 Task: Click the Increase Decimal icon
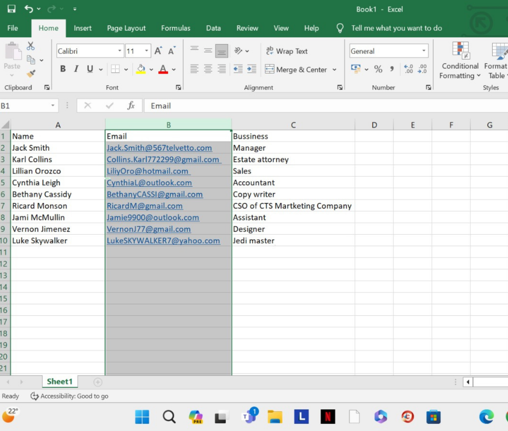click(408, 69)
